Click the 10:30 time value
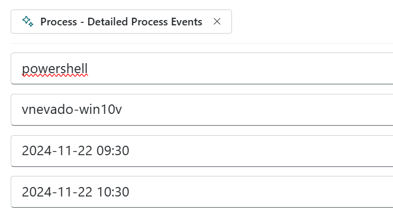 coord(113,192)
